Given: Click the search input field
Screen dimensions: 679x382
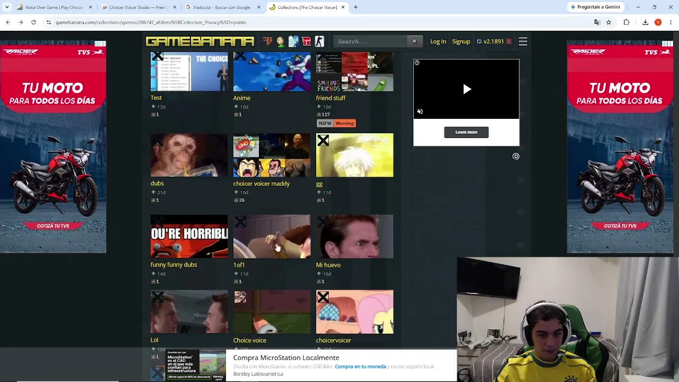Looking at the screenshot, I should coord(371,41).
